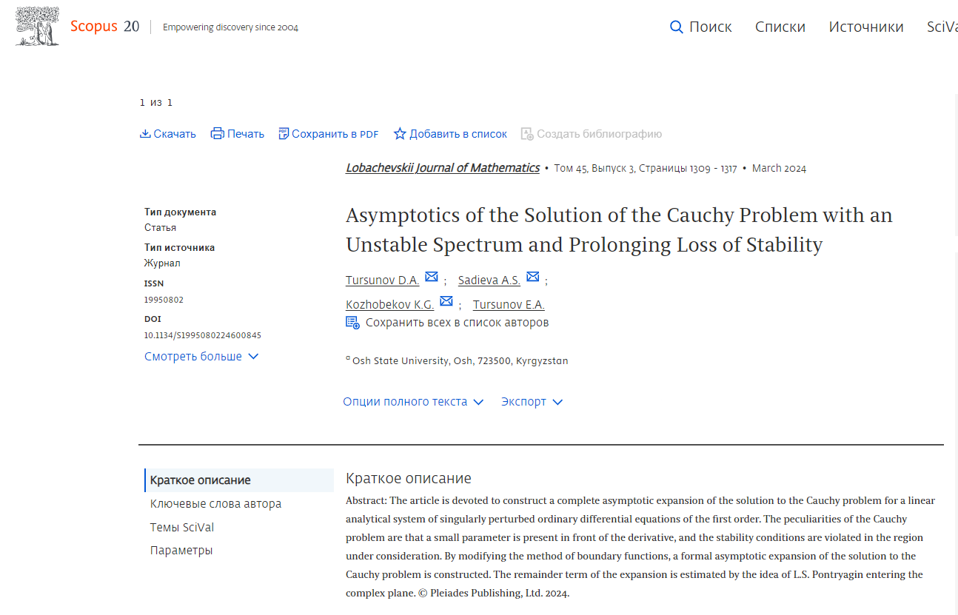Open Опции полного текста dropdown

pyautogui.click(x=412, y=402)
